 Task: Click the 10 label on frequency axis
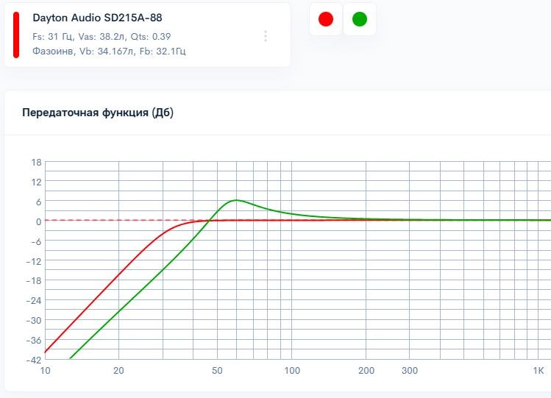click(x=46, y=370)
